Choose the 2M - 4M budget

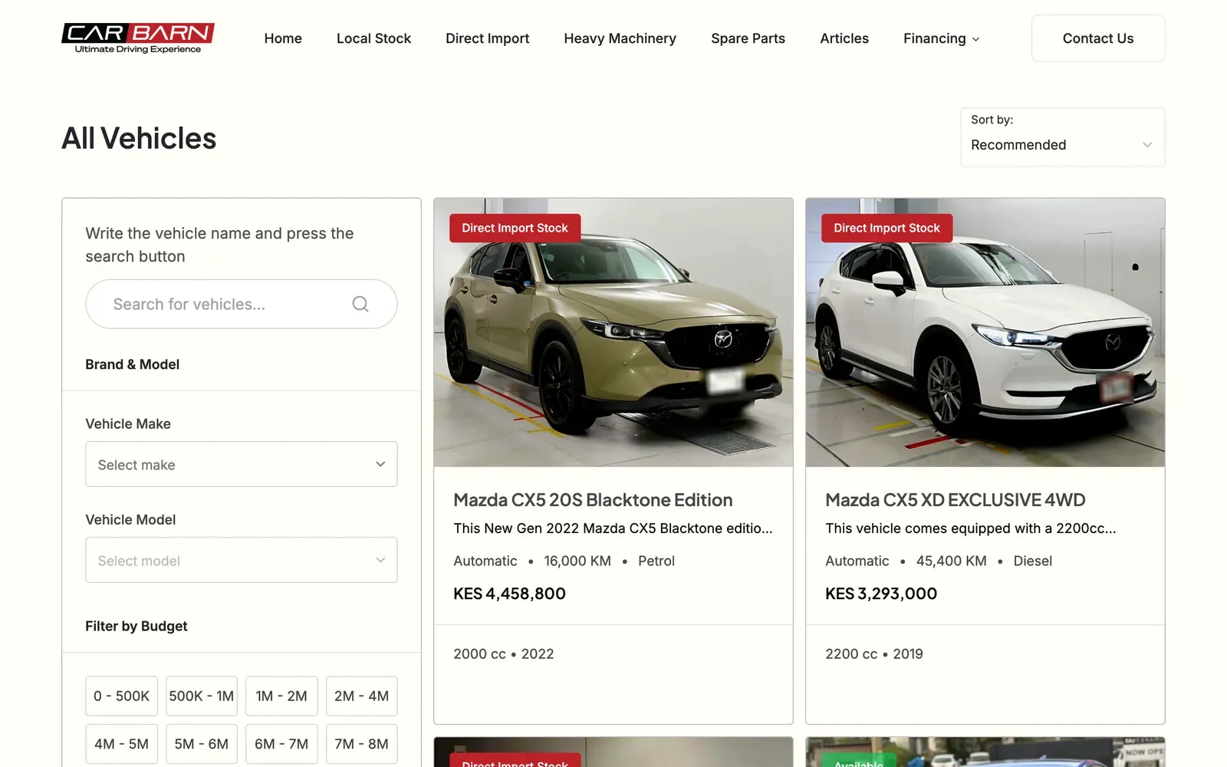361,696
